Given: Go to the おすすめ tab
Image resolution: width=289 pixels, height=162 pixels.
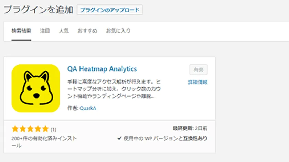Looking at the screenshot, I should point(87,31).
